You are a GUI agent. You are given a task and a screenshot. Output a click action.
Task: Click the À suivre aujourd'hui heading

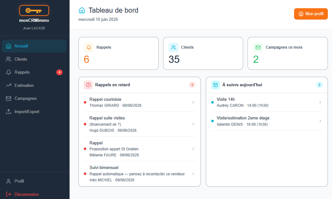pyautogui.click(x=242, y=85)
